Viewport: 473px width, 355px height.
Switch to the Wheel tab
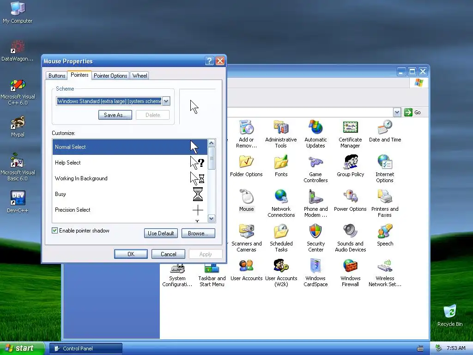(x=139, y=76)
